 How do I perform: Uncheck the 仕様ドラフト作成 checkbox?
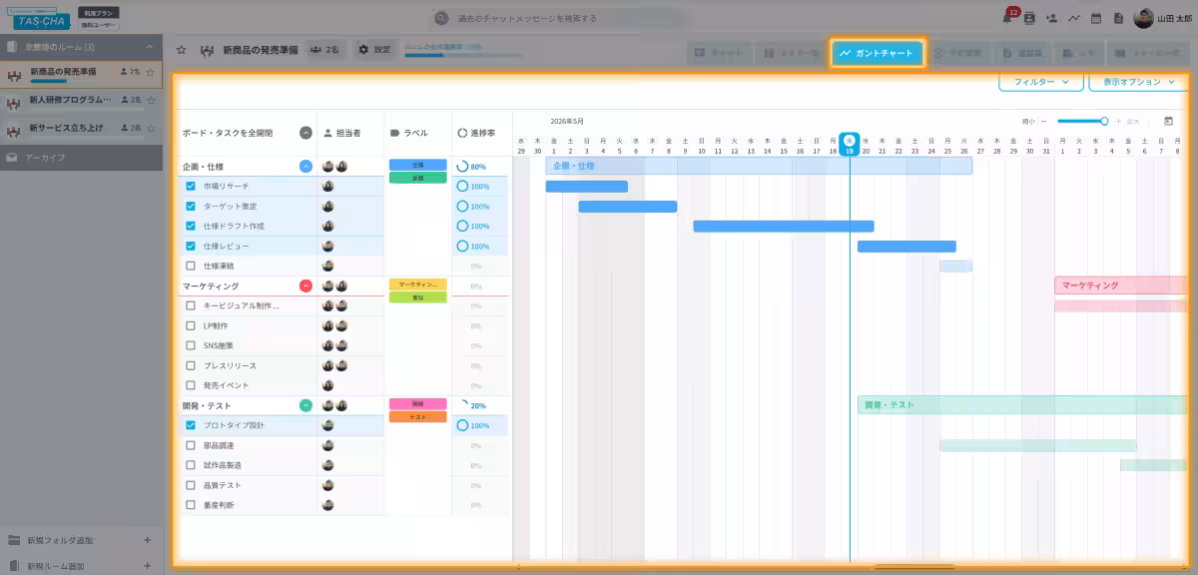(191, 227)
